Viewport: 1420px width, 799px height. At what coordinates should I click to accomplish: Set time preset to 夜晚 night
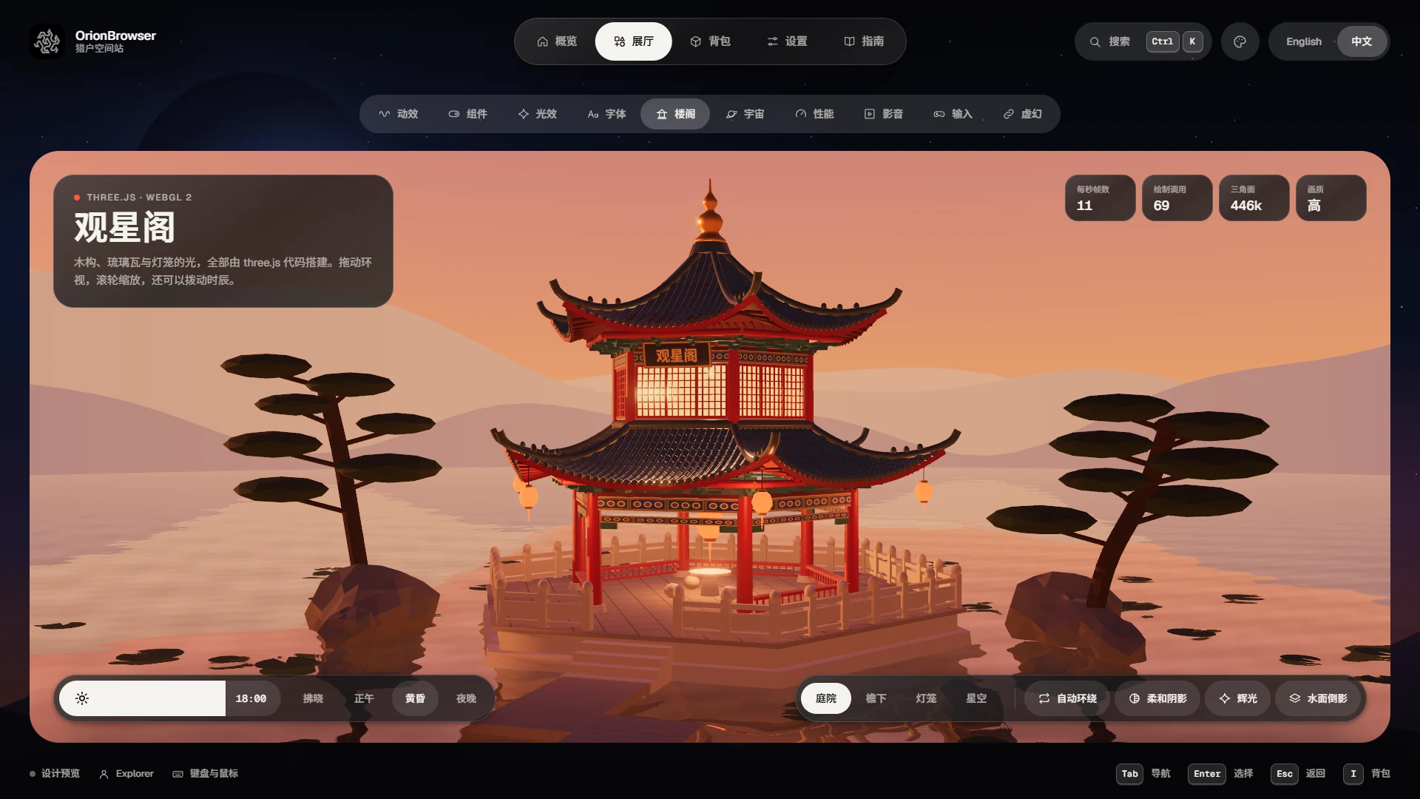coord(466,698)
